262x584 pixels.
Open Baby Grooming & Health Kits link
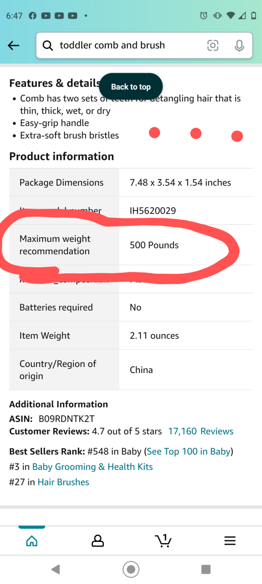(x=92, y=467)
